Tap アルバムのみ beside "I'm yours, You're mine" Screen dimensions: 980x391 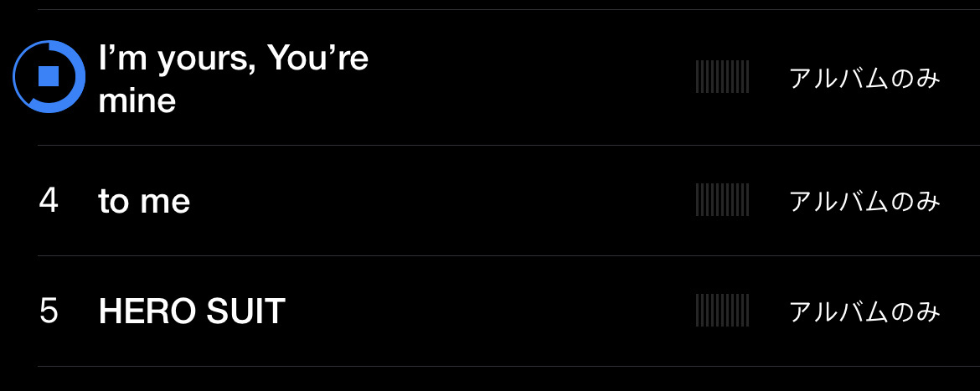(x=864, y=79)
